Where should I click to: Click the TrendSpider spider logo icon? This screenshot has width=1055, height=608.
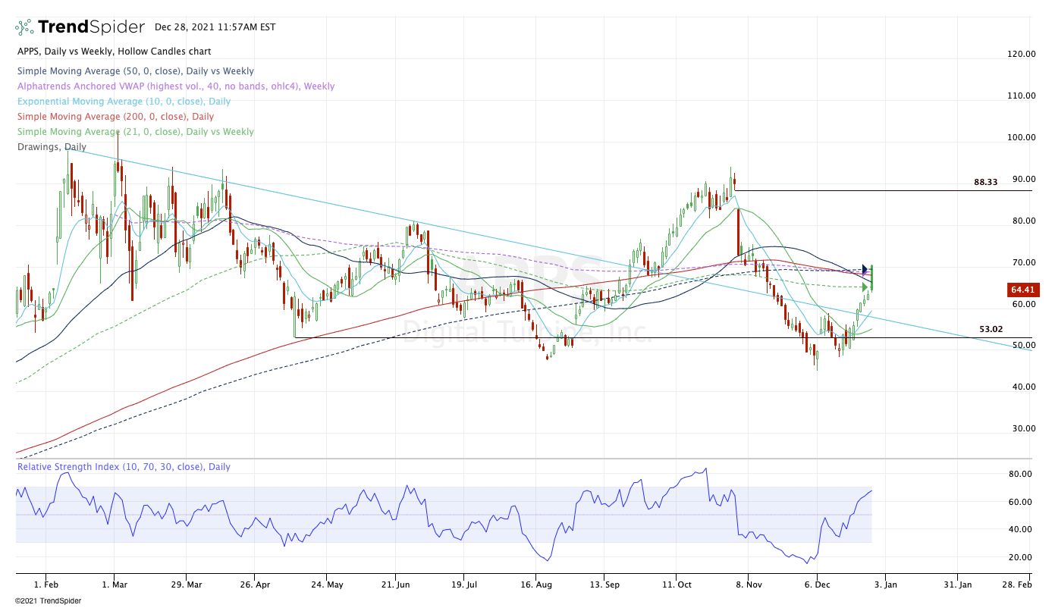click(24, 27)
